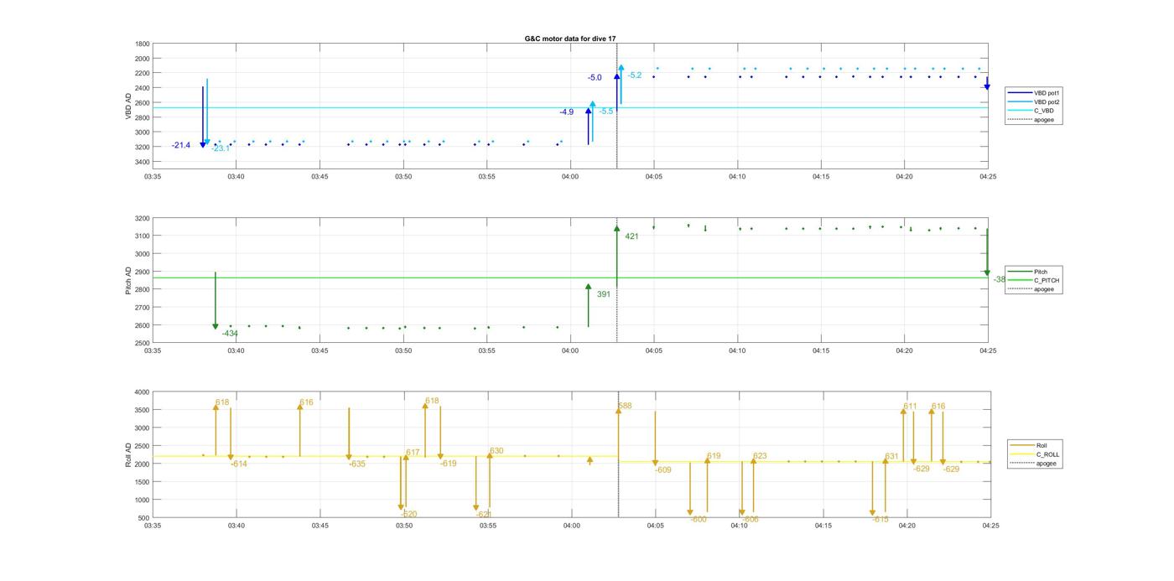Viewport: 1174px width, 581px height.
Task: Click the '-614' roll data label
Action: pyautogui.click(x=239, y=464)
